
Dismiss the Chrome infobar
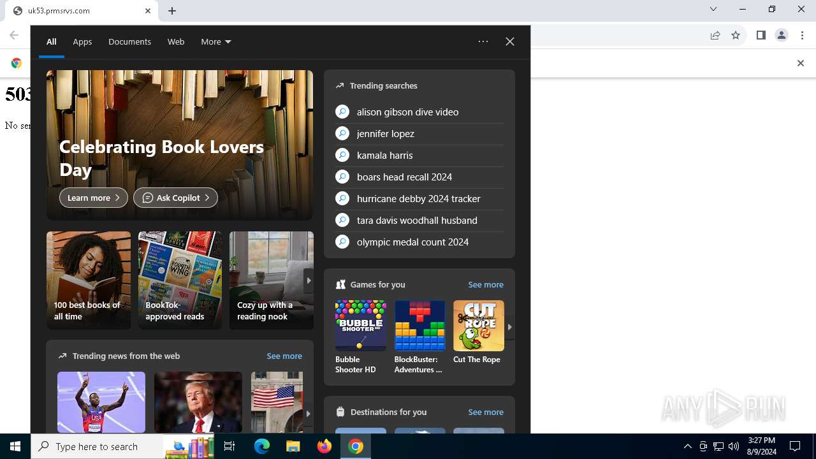pyautogui.click(x=801, y=63)
